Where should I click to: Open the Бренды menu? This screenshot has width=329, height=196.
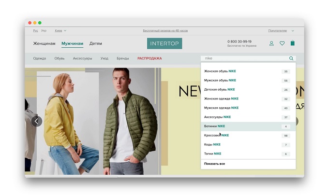(x=123, y=58)
